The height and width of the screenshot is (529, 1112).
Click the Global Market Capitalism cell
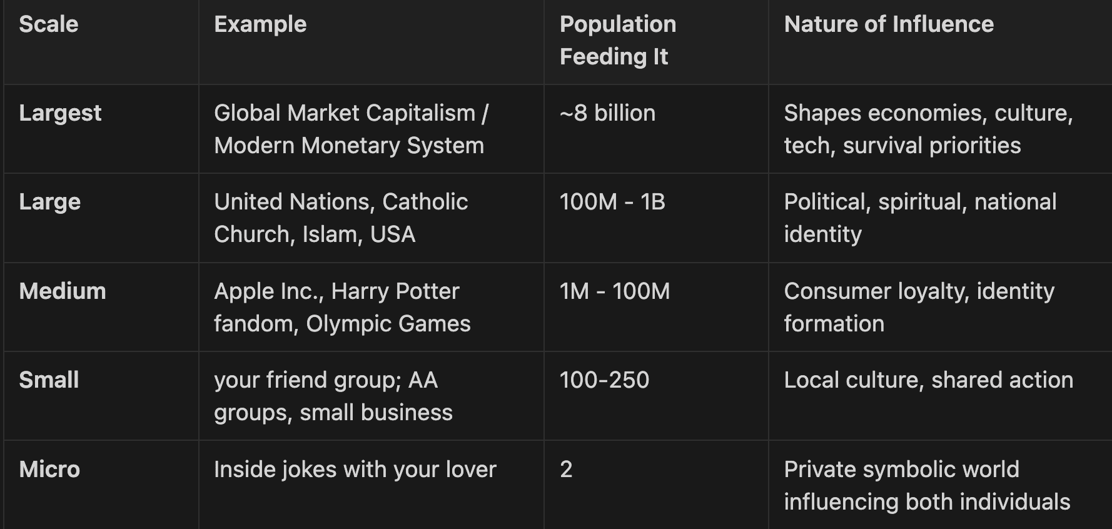point(351,129)
